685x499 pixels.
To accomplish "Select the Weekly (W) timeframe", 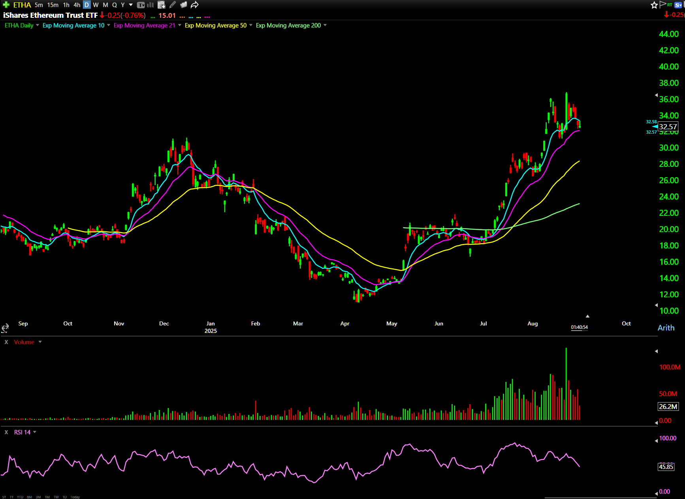I will pos(96,5).
